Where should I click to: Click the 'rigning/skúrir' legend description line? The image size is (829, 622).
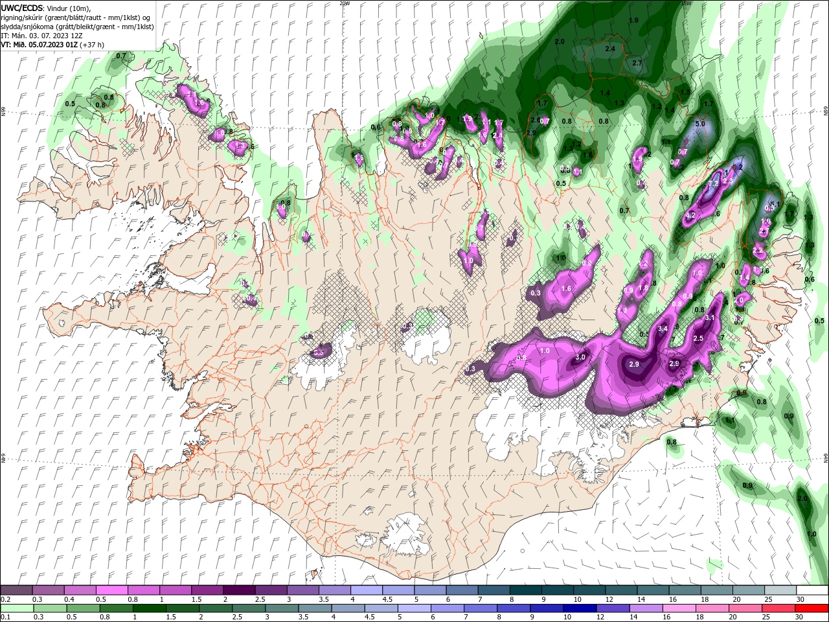point(76,17)
